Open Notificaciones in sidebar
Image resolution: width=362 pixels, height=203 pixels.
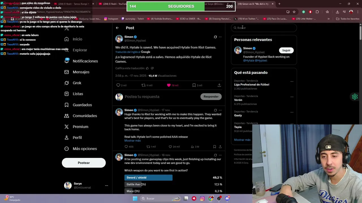81,61
